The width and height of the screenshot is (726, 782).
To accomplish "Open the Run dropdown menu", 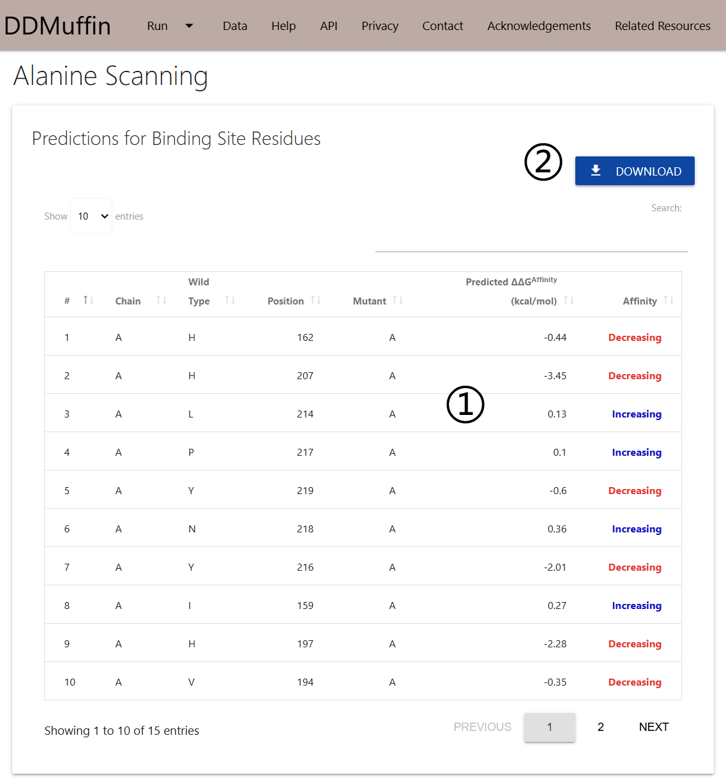I will coord(170,26).
